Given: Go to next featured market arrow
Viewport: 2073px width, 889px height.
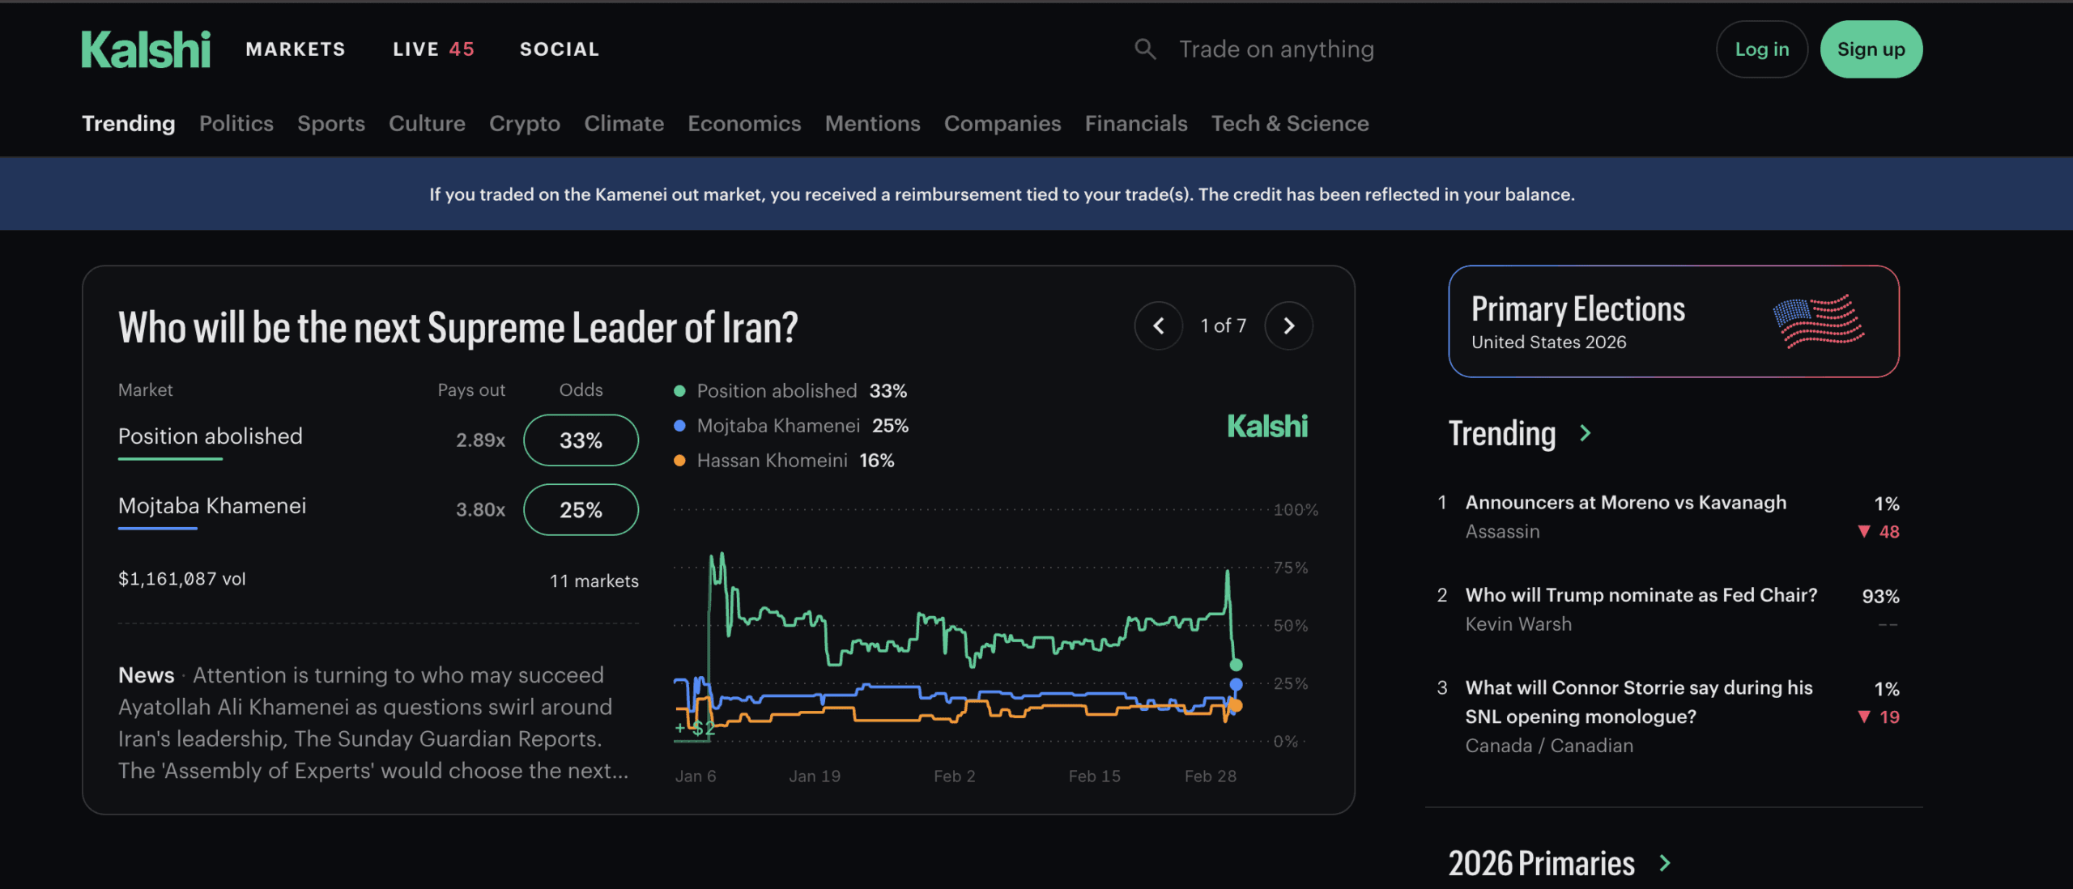Looking at the screenshot, I should click(x=1288, y=325).
